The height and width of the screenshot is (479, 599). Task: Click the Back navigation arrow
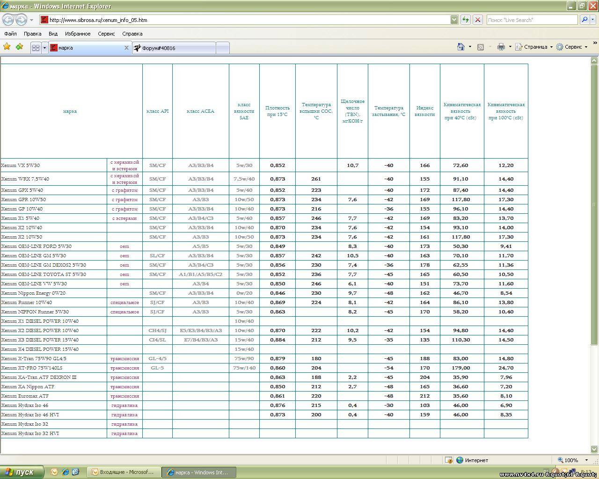(8, 20)
